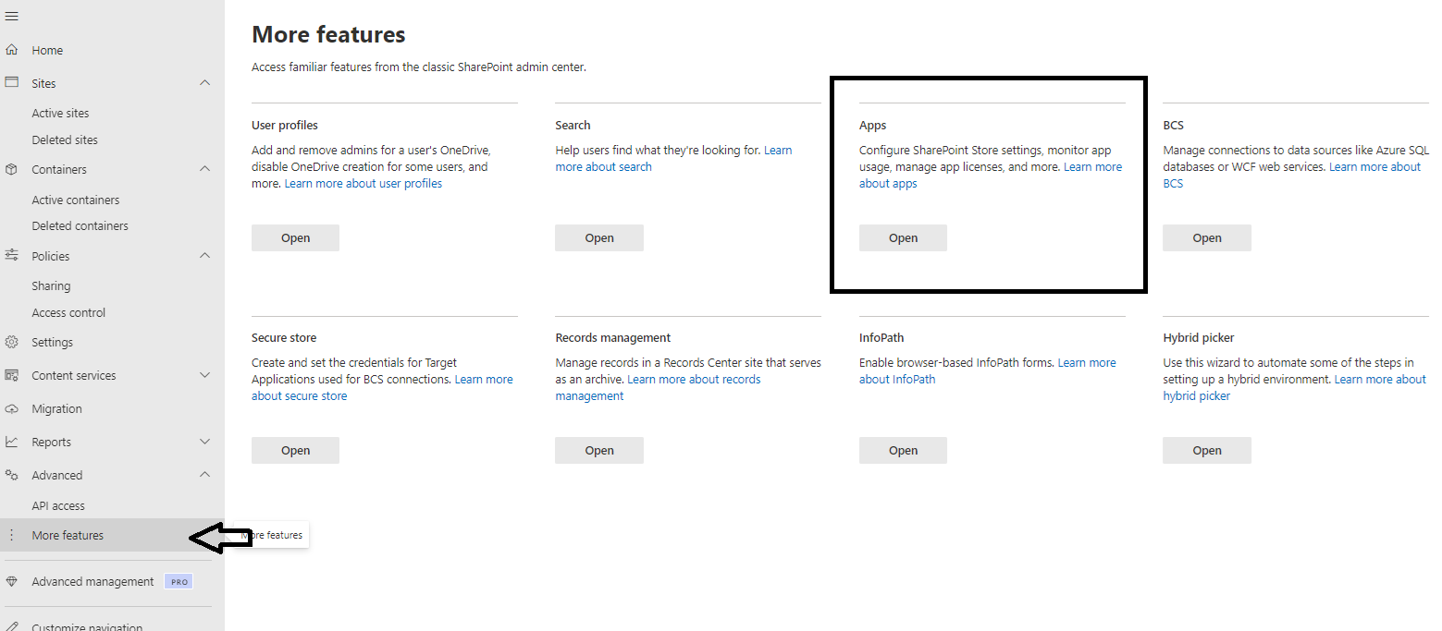Select Sharing under Policies
The height and width of the screenshot is (631, 1442).
tap(51, 285)
